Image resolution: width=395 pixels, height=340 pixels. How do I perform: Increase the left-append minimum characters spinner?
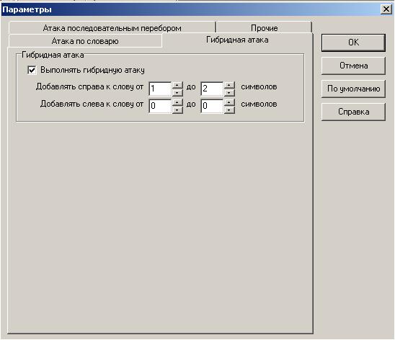tap(177, 102)
